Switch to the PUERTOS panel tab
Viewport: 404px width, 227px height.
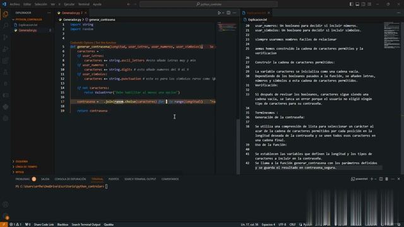(114, 179)
